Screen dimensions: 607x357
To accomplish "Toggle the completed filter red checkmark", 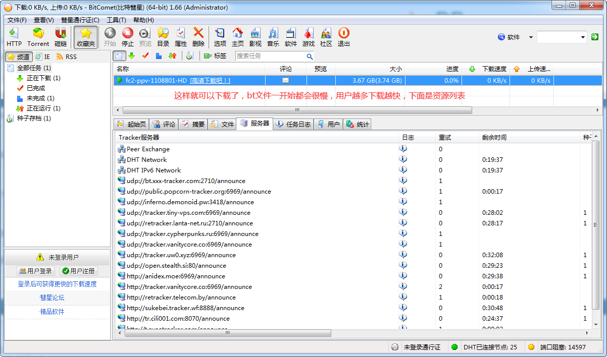I will pyautogui.click(x=145, y=56).
